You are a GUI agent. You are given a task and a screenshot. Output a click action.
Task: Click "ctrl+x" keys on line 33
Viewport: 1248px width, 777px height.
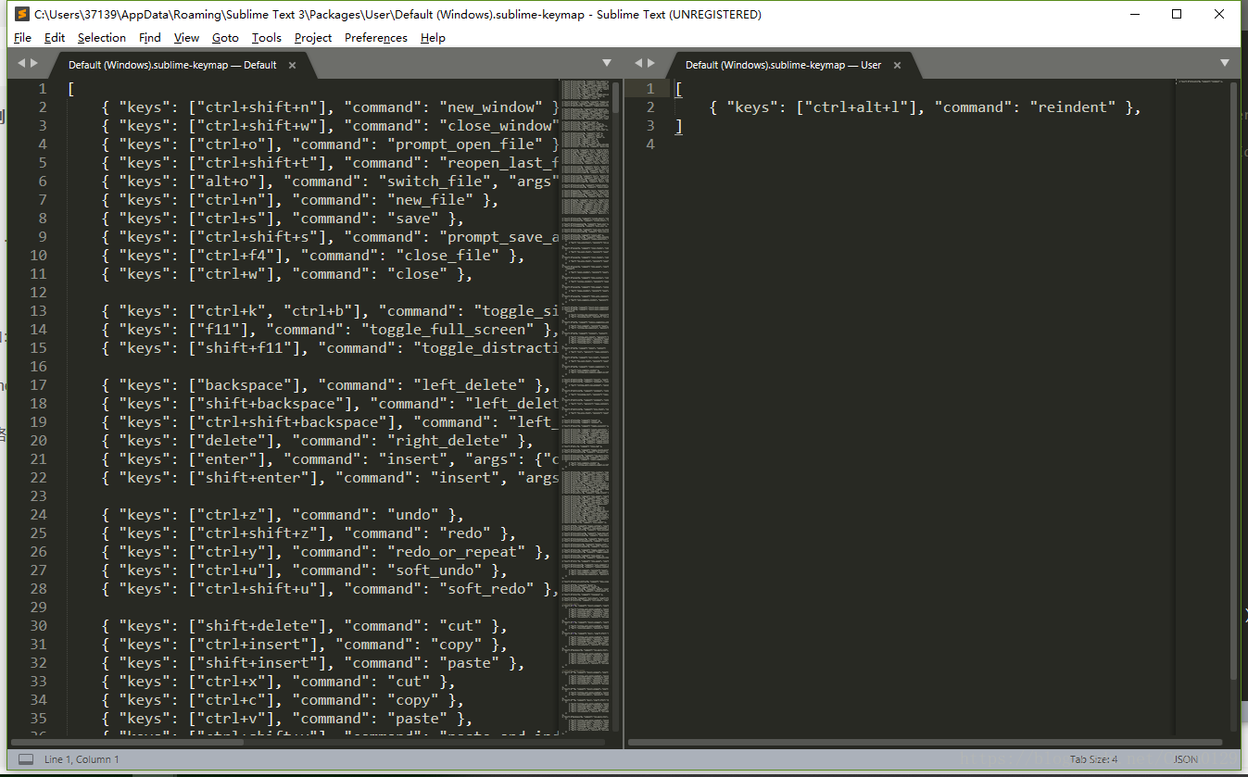(231, 682)
